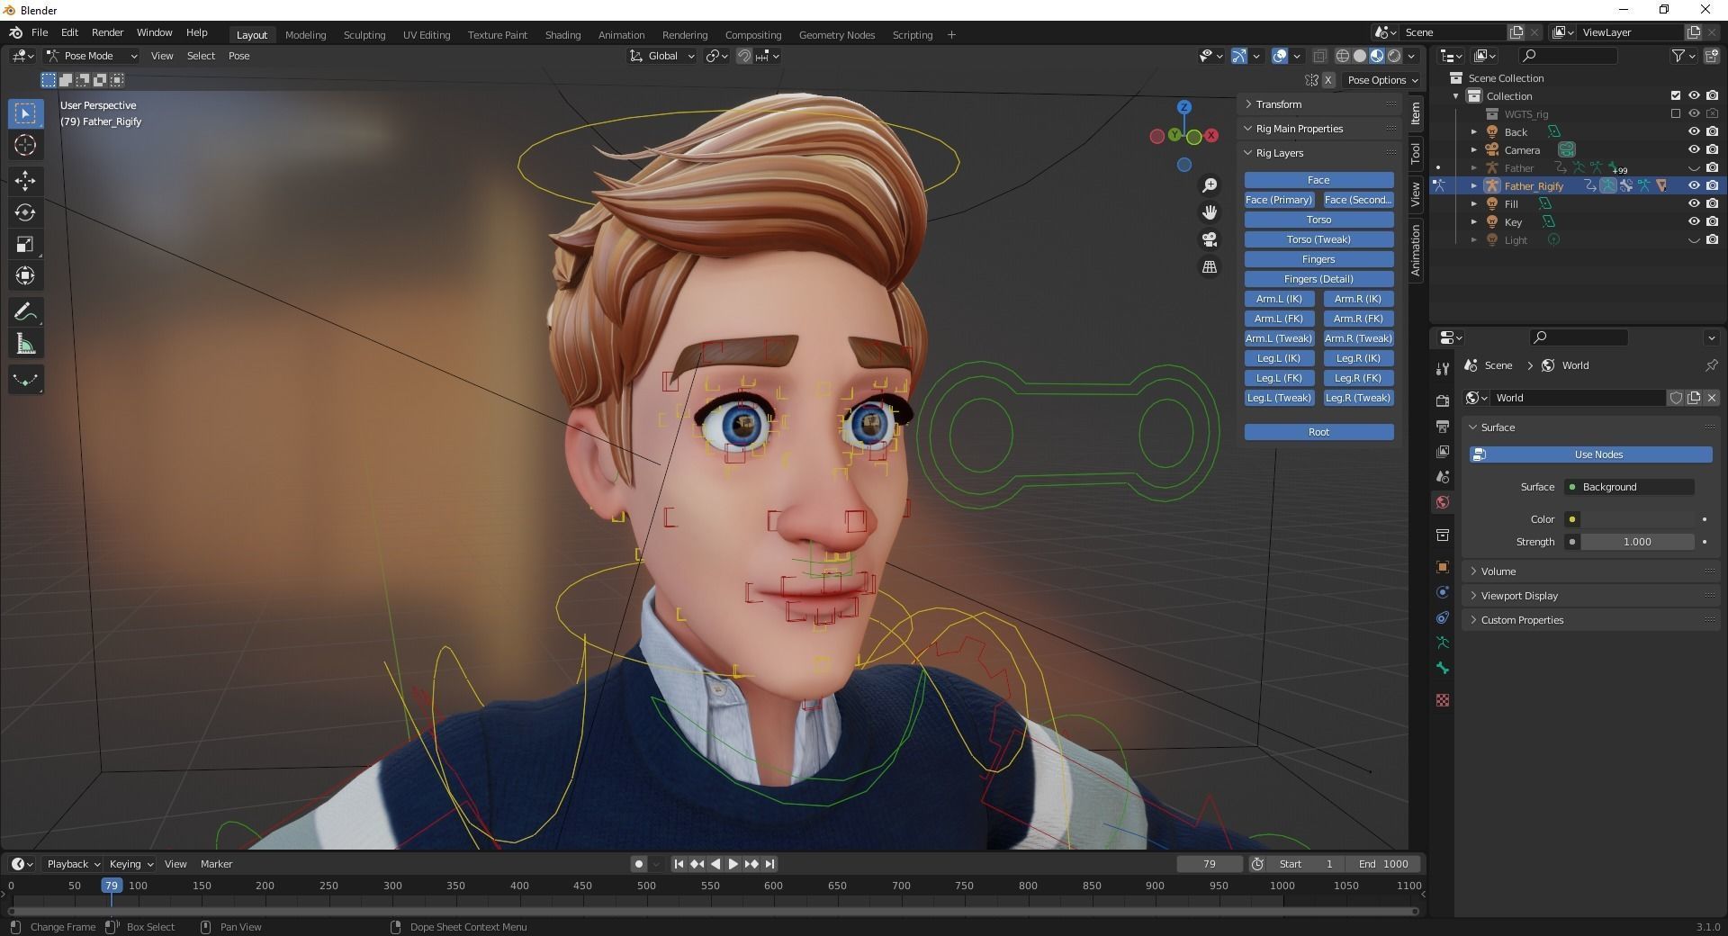Toggle X-ray display
This screenshot has width=1728, height=936.
[1319, 56]
